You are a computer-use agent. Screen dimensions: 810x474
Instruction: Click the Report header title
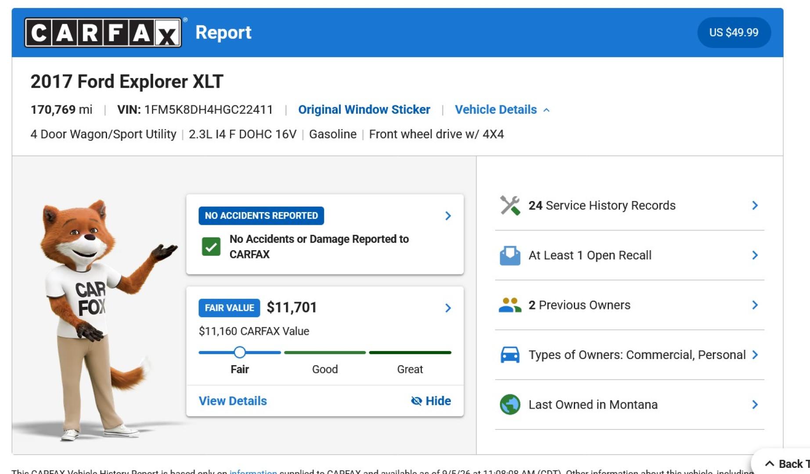tap(223, 32)
